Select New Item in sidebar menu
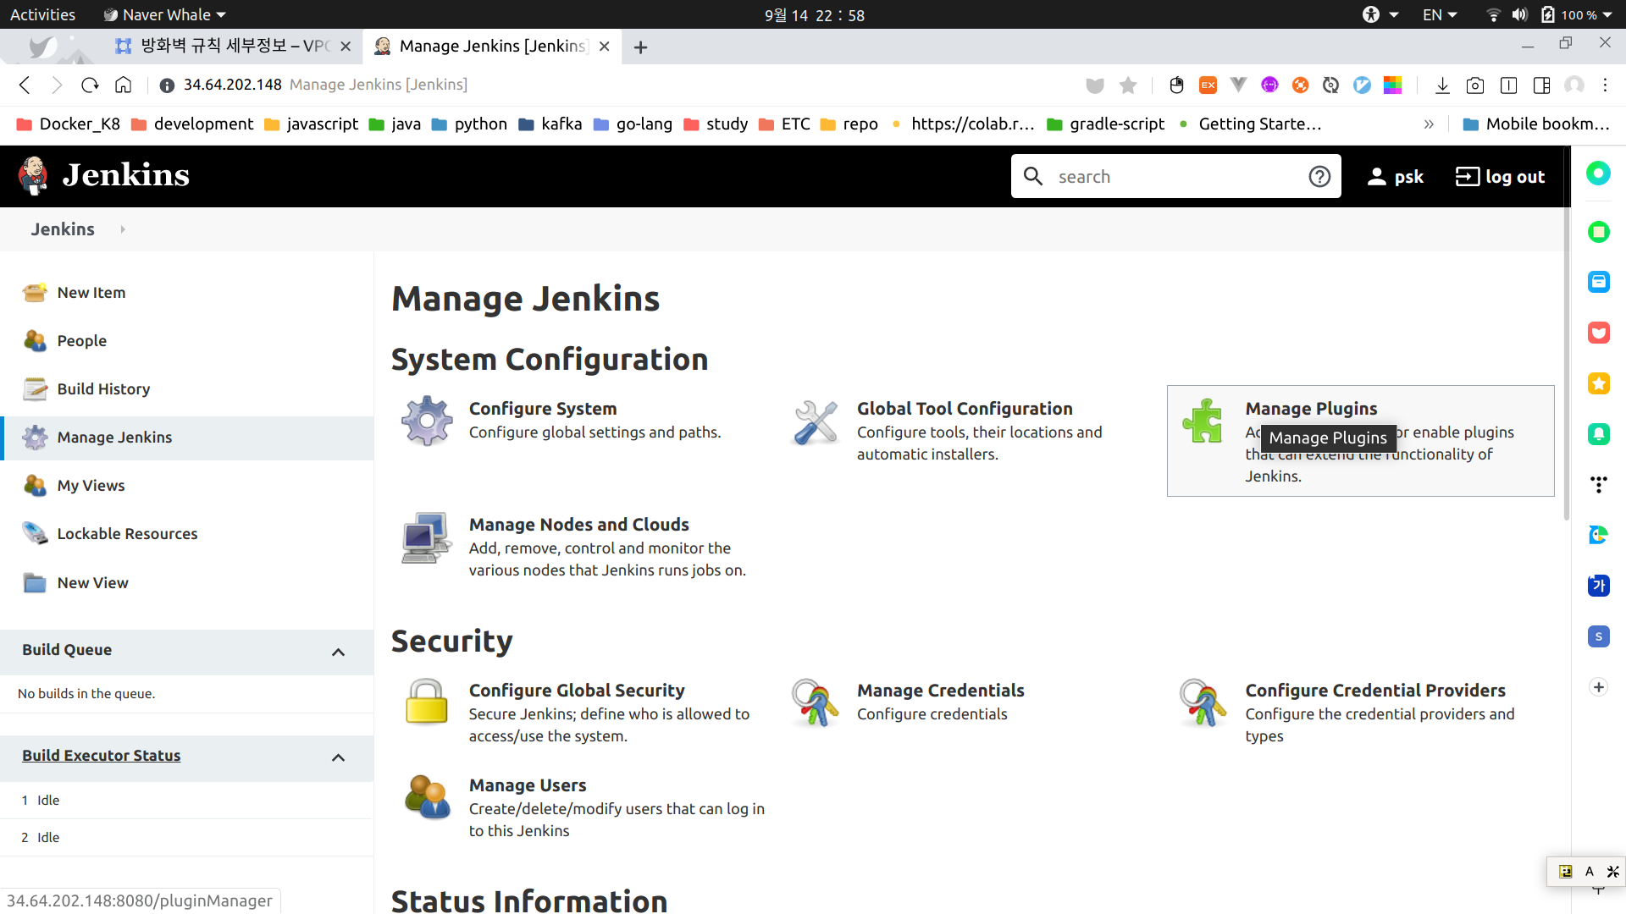1626x914 pixels. click(91, 293)
